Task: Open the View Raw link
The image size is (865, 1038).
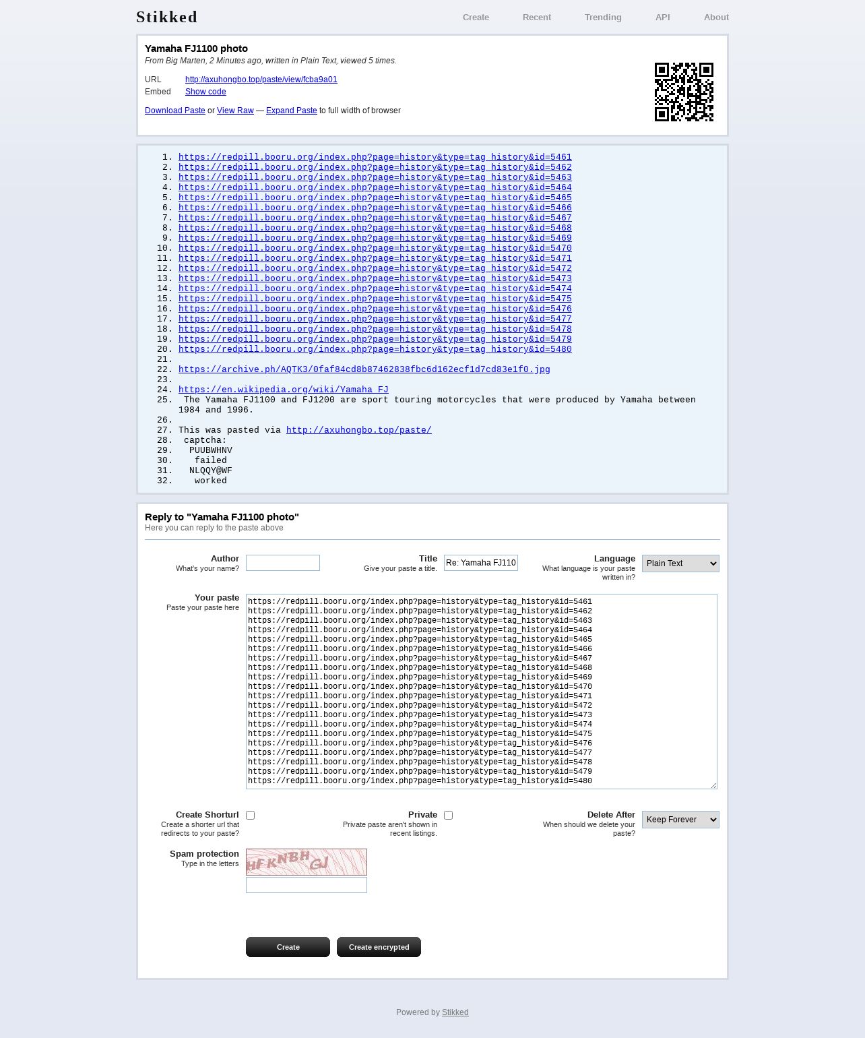Action: [x=235, y=111]
